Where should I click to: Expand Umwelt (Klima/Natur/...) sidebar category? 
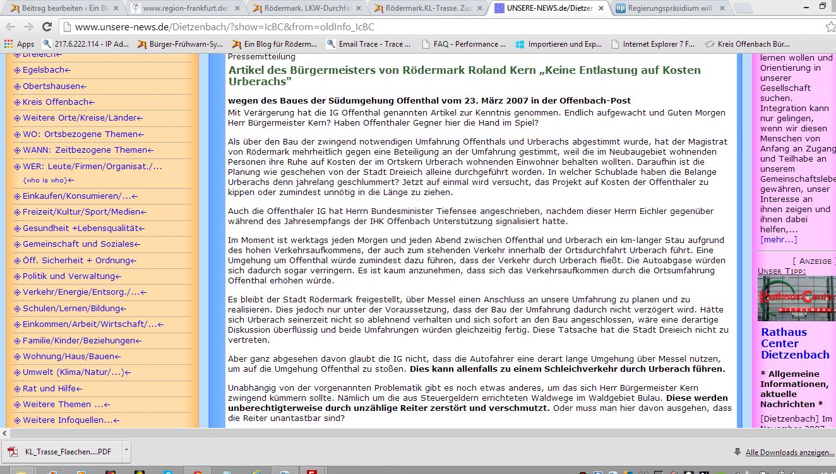[x=76, y=372]
